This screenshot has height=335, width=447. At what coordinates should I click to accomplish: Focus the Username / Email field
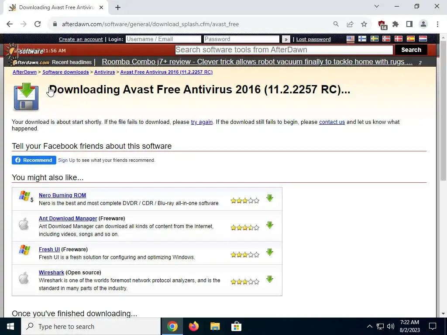[x=163, y=39]
